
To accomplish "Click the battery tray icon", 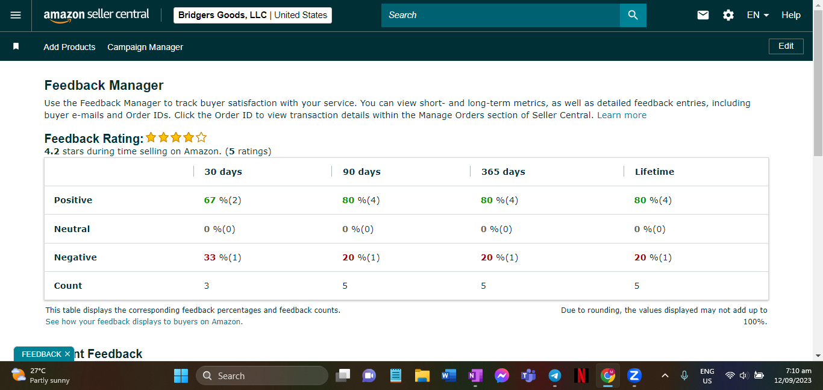I will [x=759, y=376].
